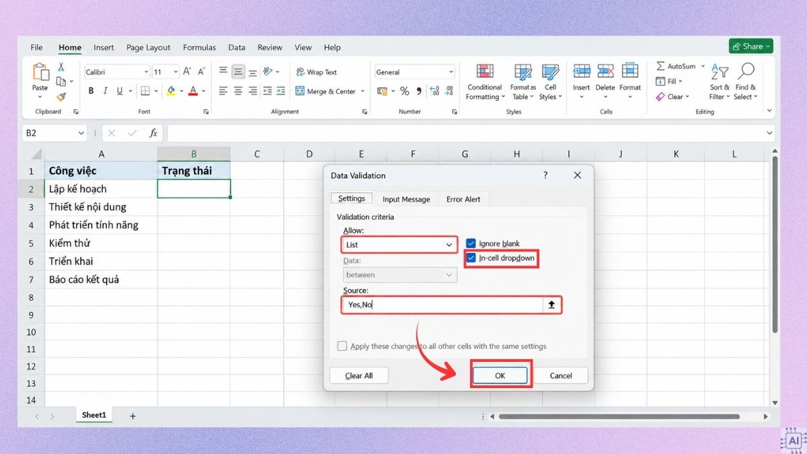The height and width of the screenshot is (454, 807).
Task: Click Decrease Decimal icon
Action: click(x=449, y=91)
